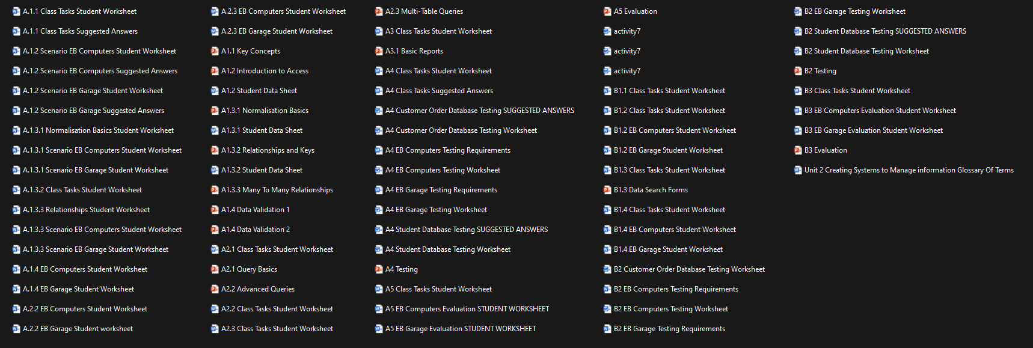Click the PowerPoint icon for A2.2 Advanced Queries

coord(215,289)
